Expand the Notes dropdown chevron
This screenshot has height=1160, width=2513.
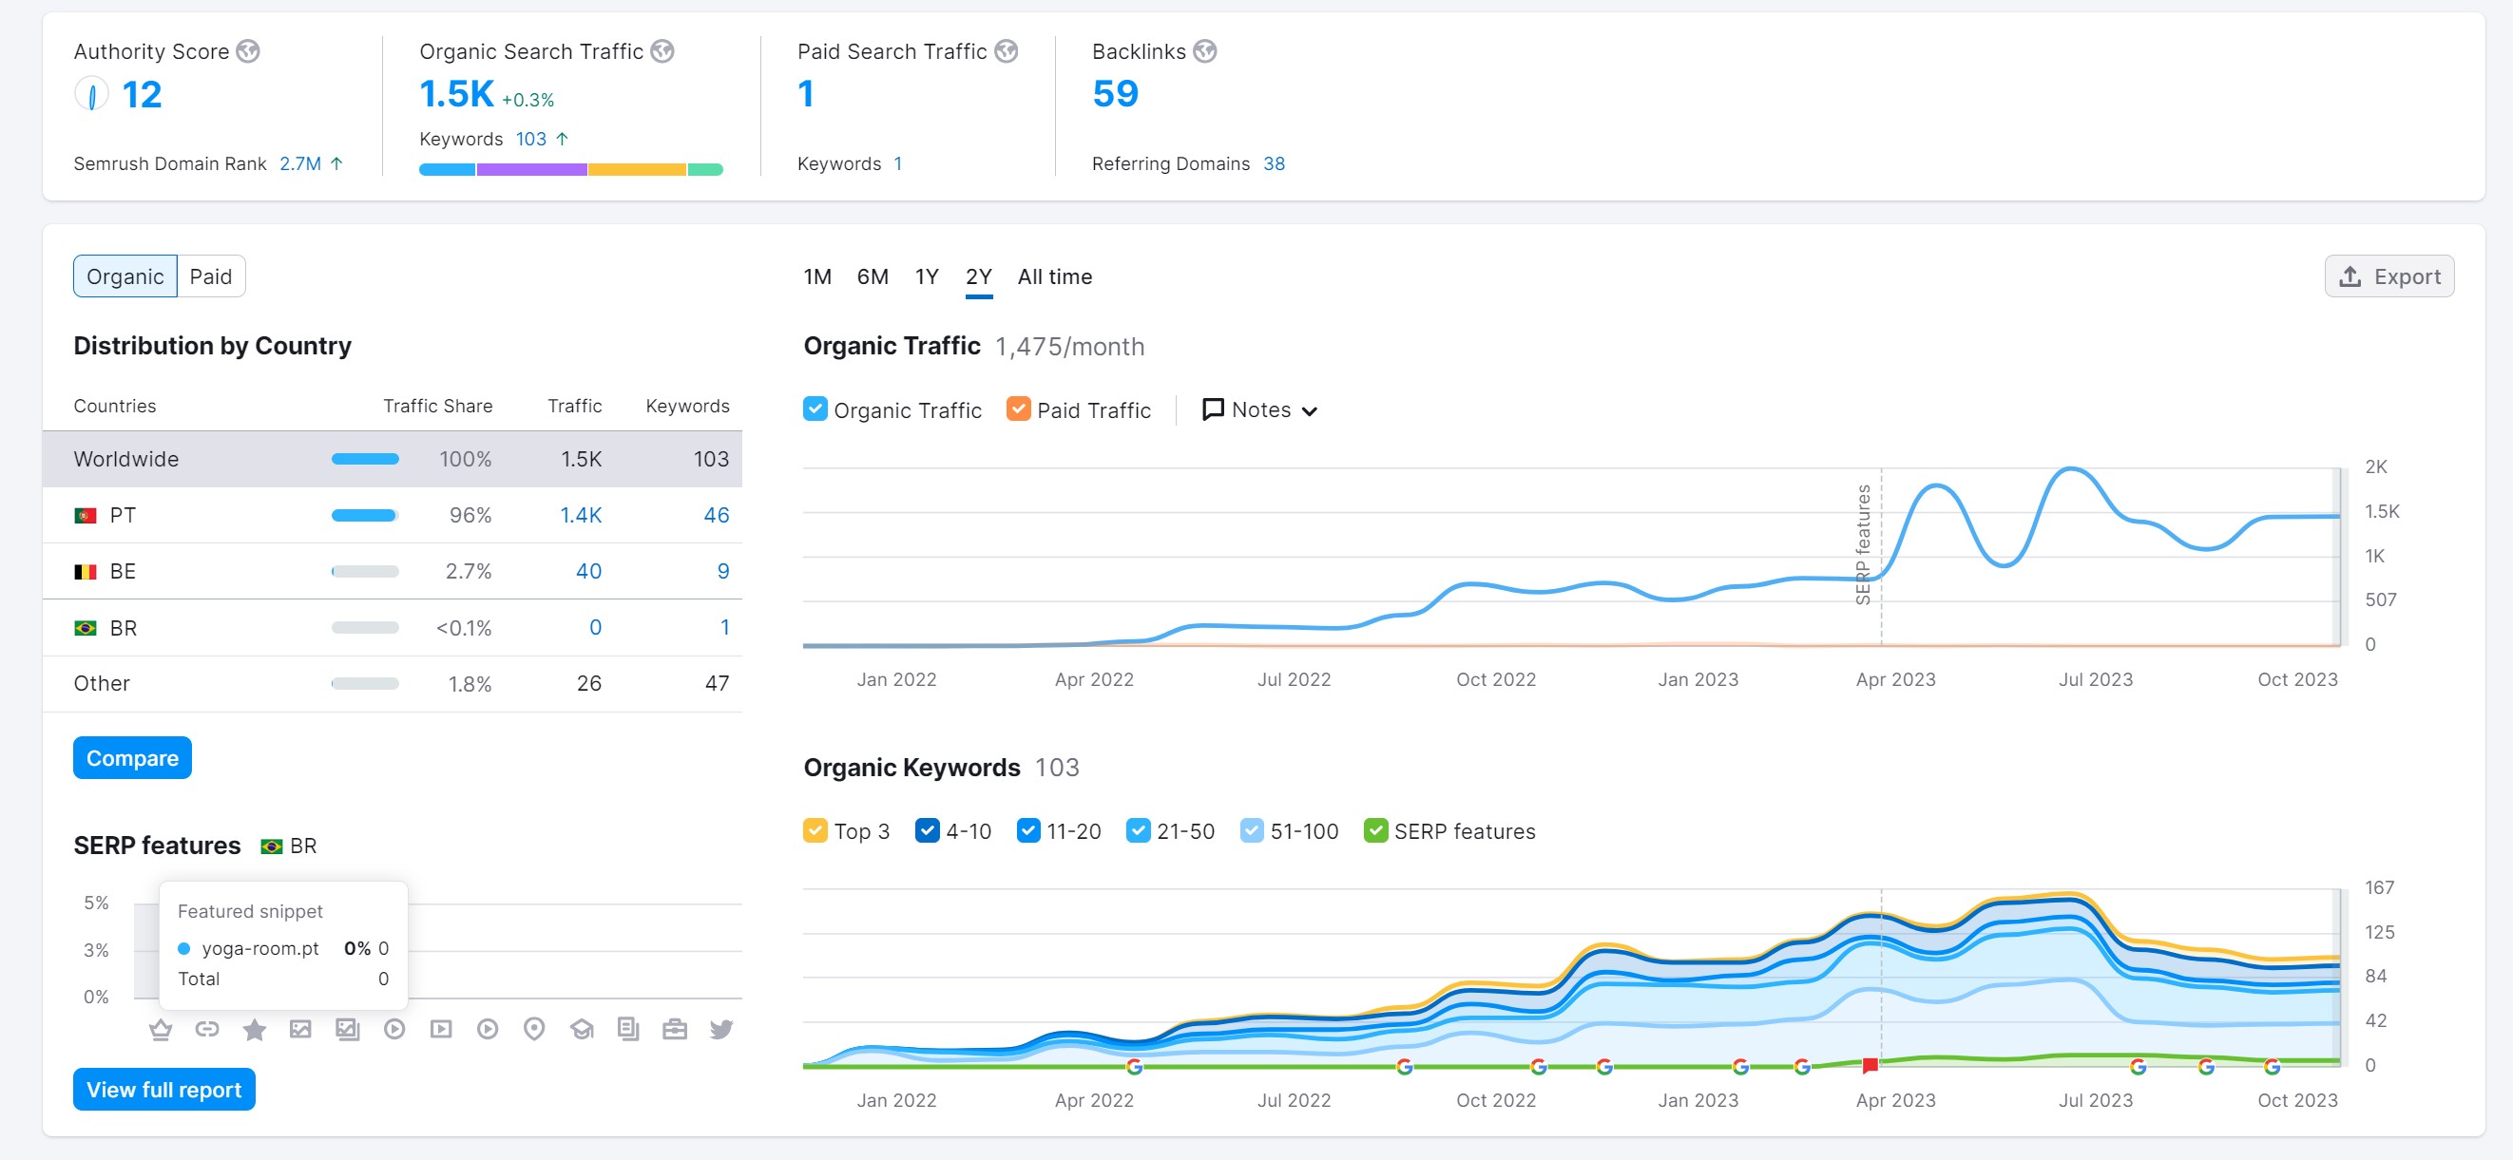coord(1310,411)
